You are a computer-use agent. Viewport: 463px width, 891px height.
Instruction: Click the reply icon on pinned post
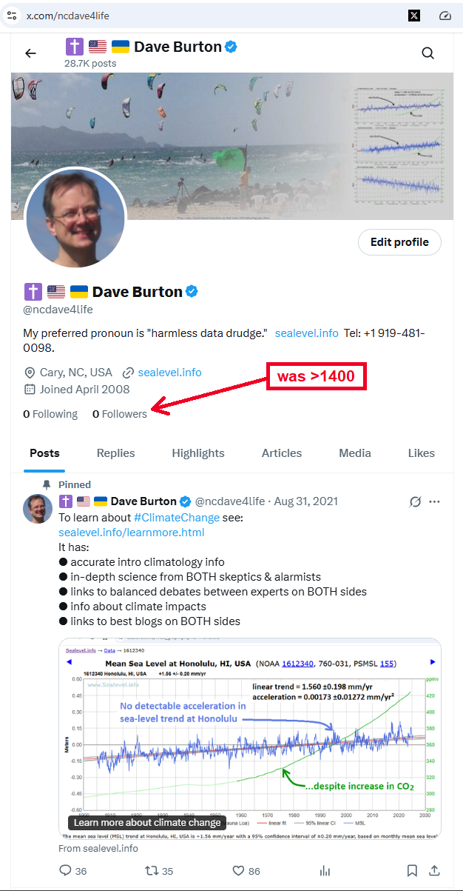pyautogui.click(x=66, y=870)
